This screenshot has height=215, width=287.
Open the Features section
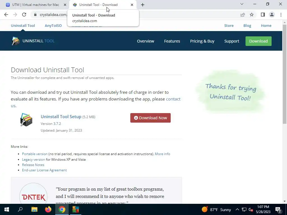[172, 41]
